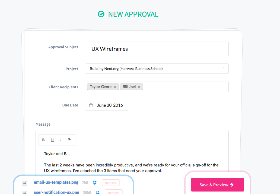Open the Project selection dropdown
This screenshot has height=194, width=280.
224,68
